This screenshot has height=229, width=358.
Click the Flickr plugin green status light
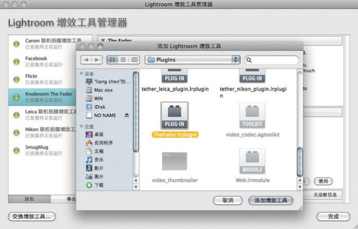16,79
